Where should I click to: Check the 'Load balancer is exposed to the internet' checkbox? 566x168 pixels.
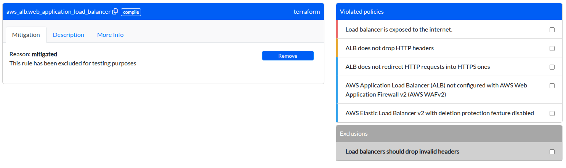pos(552,30)
